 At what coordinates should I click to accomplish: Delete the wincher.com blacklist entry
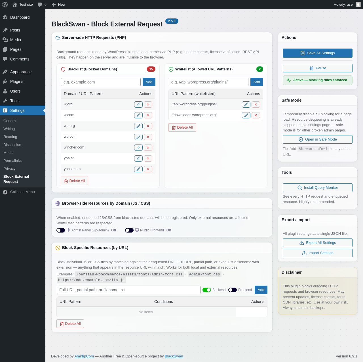(148, 148)
